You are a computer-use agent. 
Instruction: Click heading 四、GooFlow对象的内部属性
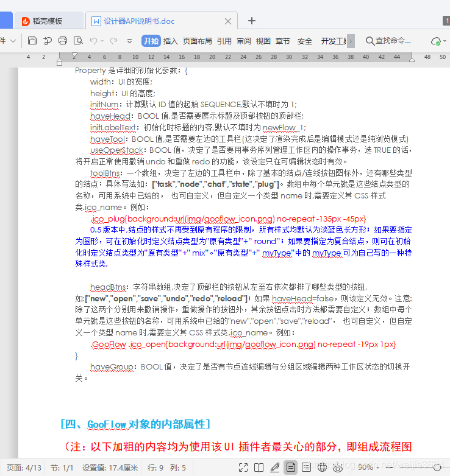pyautogui.click(x=135, y=424)
